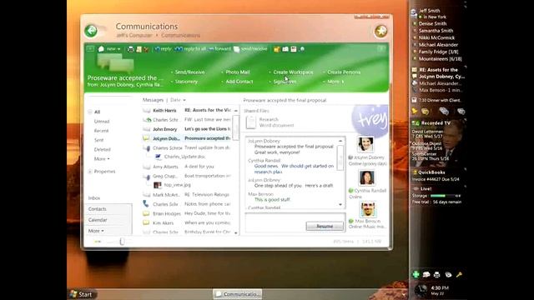Click the Stationery task link

(x=186, y=82)
